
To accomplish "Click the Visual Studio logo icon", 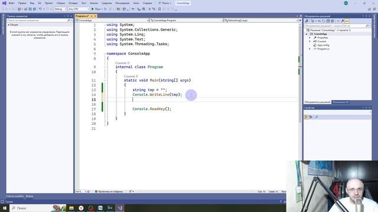I will pos(4,3).
